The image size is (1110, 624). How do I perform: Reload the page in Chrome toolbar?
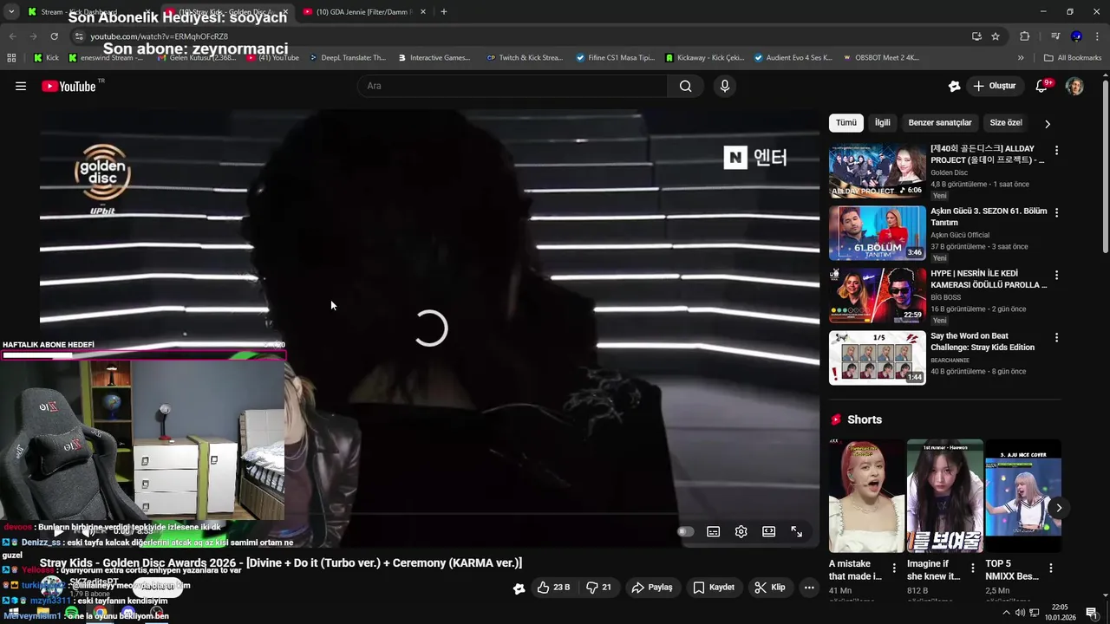point(54,36)
